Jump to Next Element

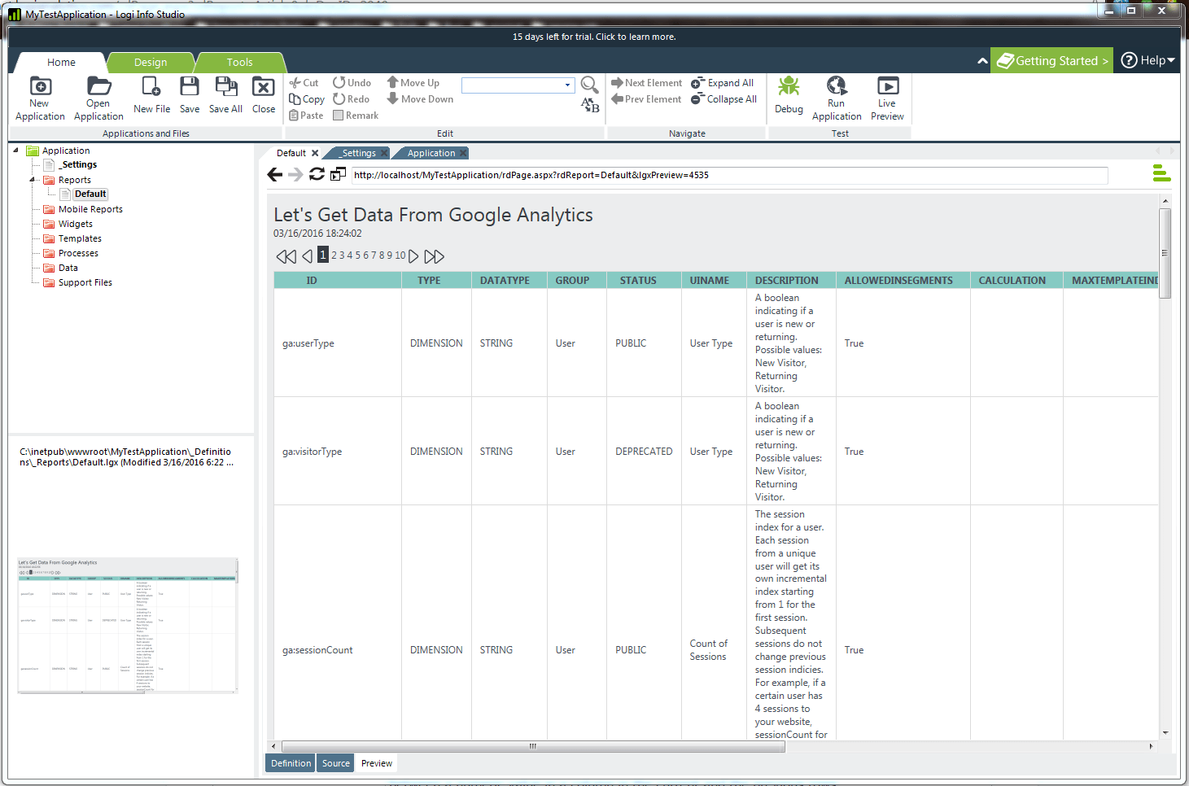pos(646,82)
